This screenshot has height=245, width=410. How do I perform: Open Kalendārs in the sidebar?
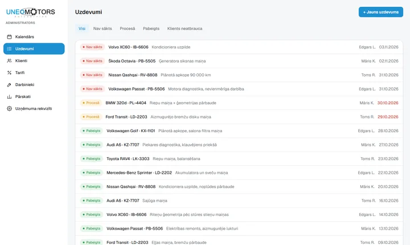point(34,37)
